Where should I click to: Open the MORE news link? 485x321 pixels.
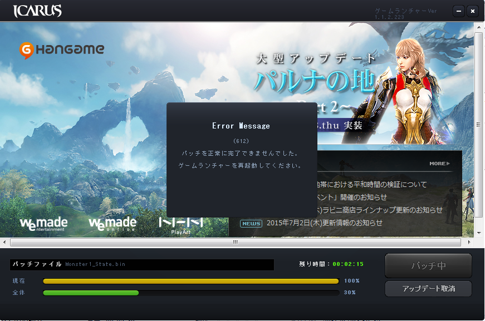point(439,164)
